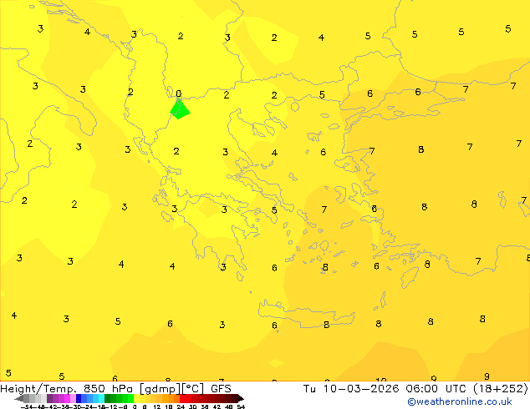Screen dimensions: 530x409
Task: Click the 0 temperature value above green patch
Action: [179, 93]
